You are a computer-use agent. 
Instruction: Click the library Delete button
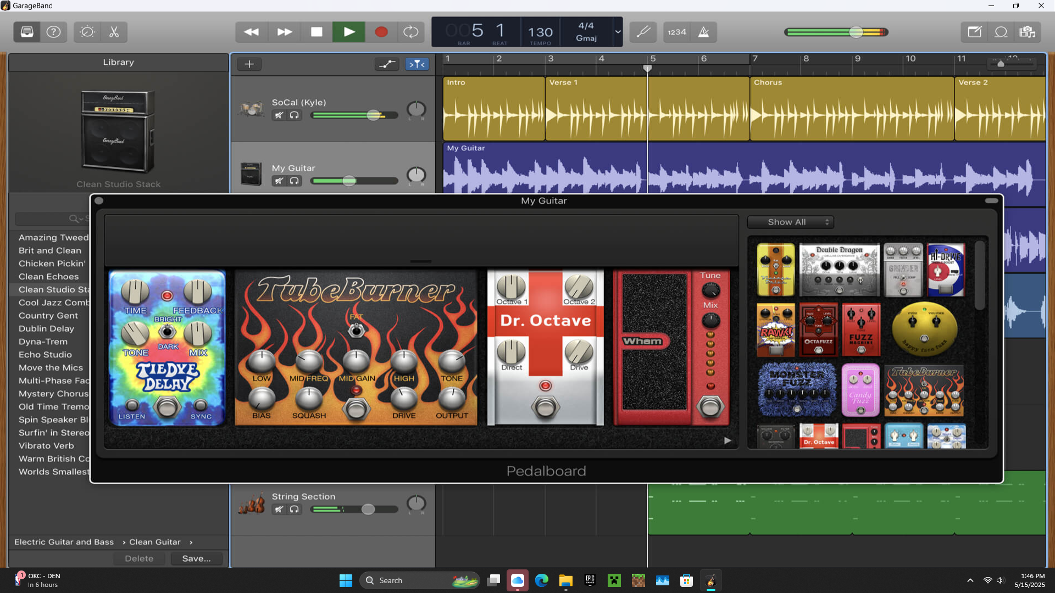click(x=139, y=558)
